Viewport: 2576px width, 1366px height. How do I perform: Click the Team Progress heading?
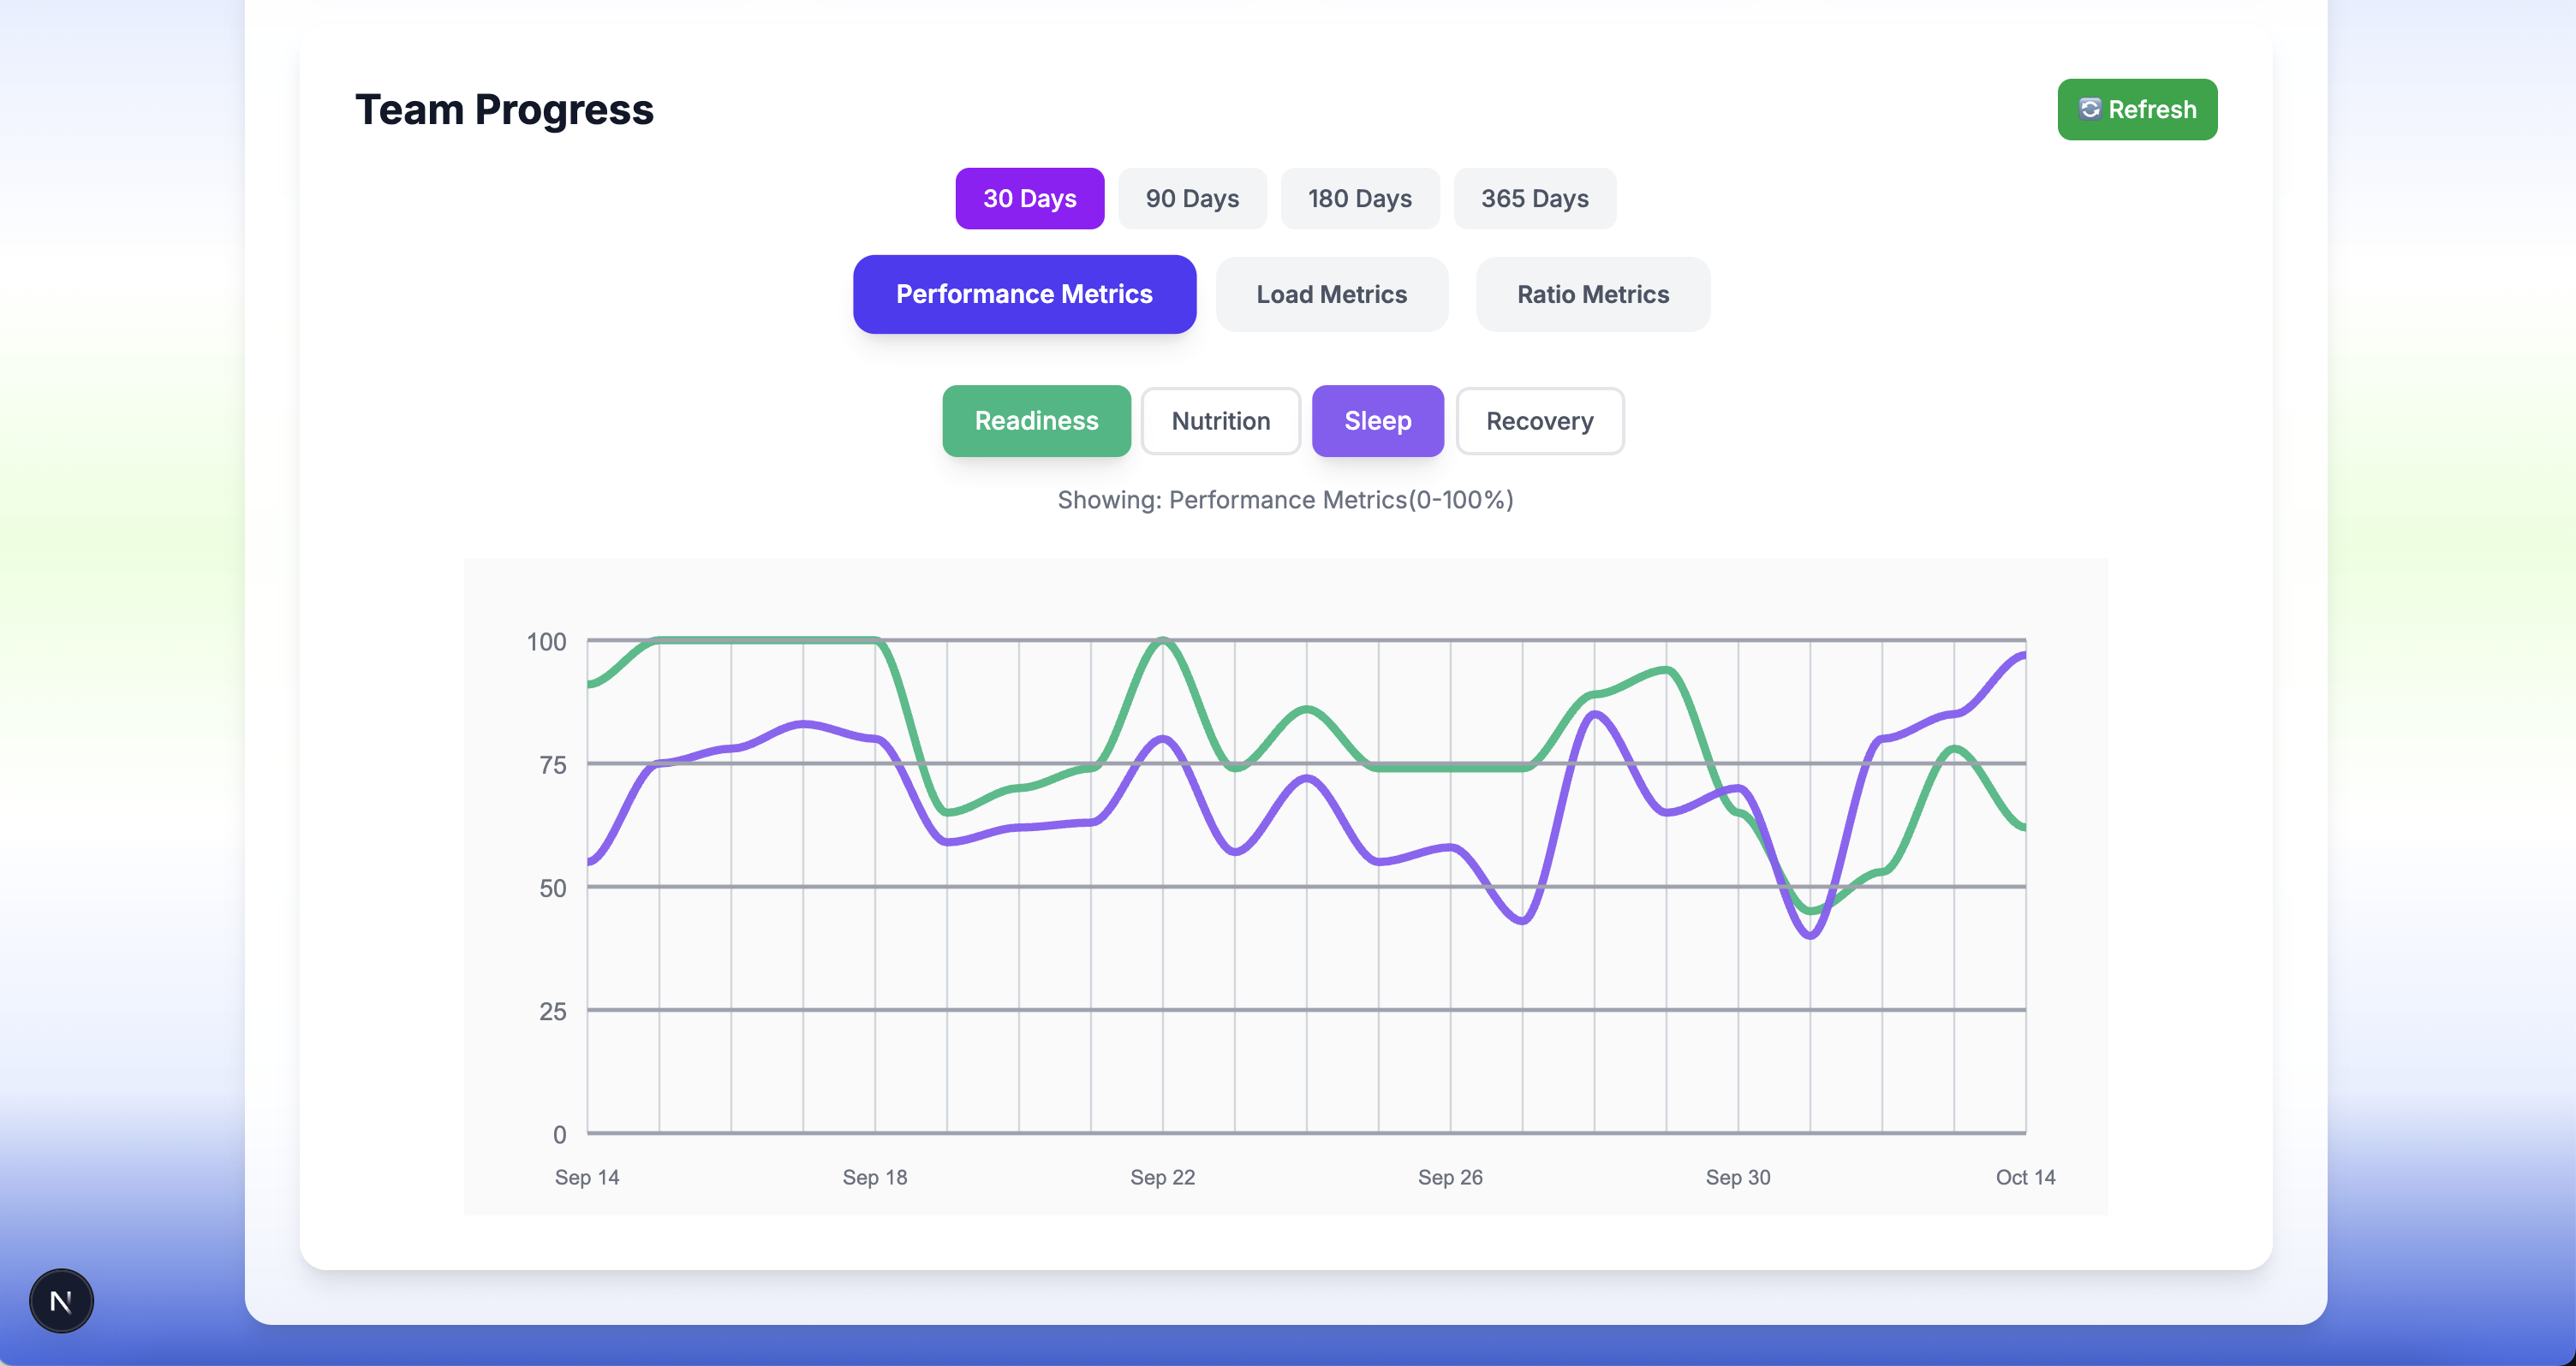[x=504, y=109]
